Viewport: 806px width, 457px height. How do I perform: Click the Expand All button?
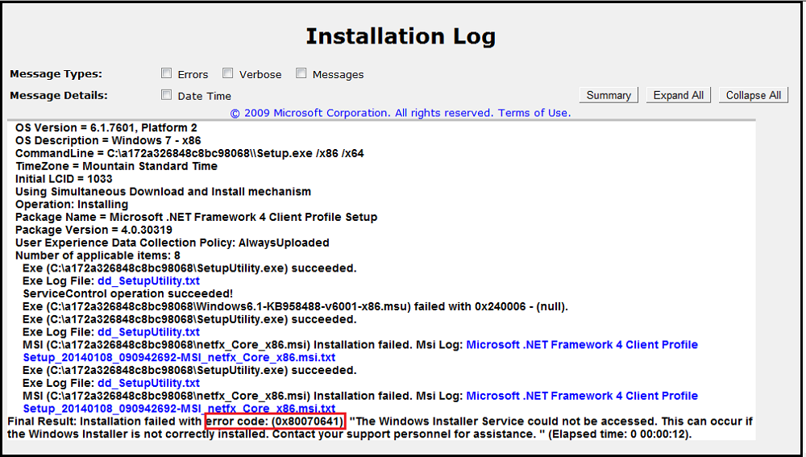679,95
